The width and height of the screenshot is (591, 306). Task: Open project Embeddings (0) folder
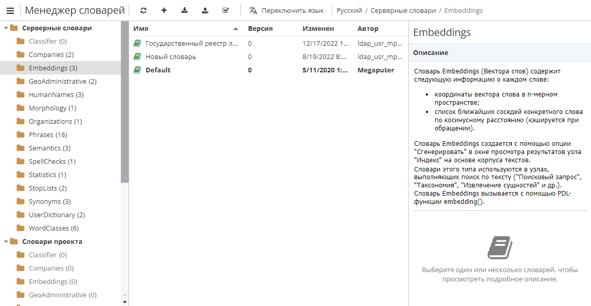pos(53,282)
